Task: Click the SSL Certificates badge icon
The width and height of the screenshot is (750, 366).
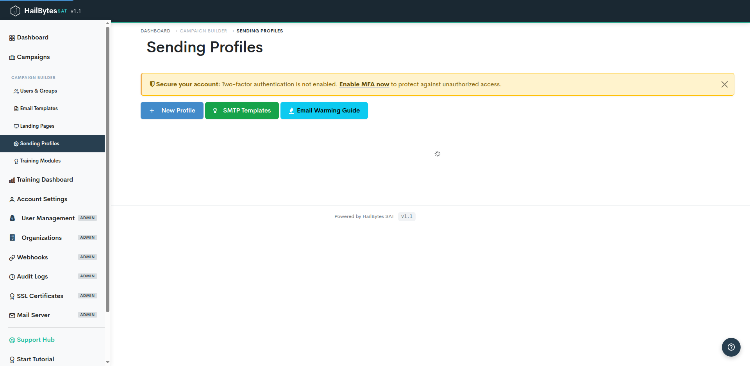Action: coord(12,296)
